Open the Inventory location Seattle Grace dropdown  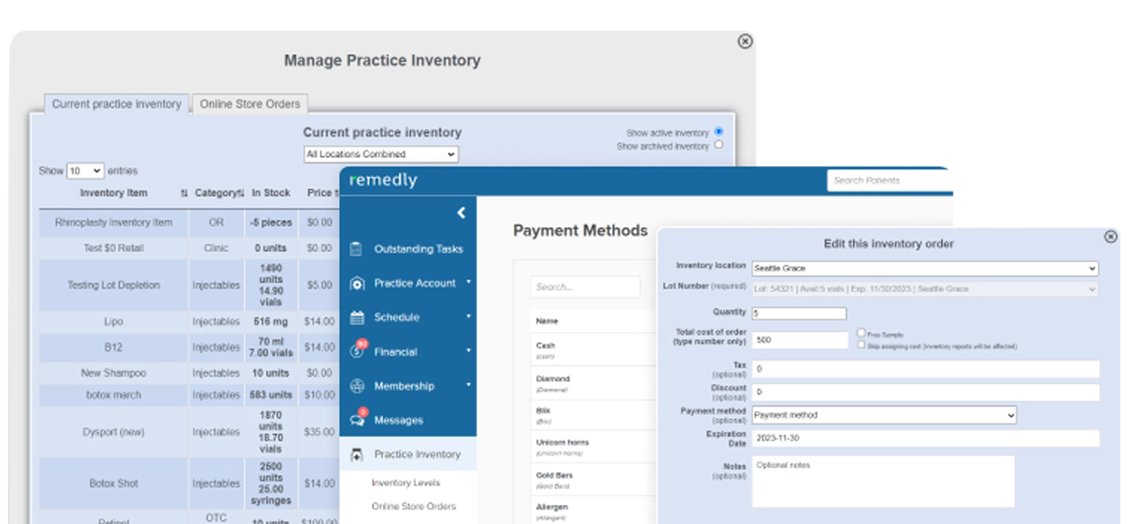[924, 268]
